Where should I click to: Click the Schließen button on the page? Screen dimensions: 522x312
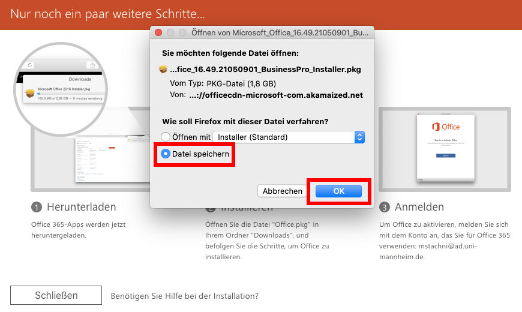56,295
